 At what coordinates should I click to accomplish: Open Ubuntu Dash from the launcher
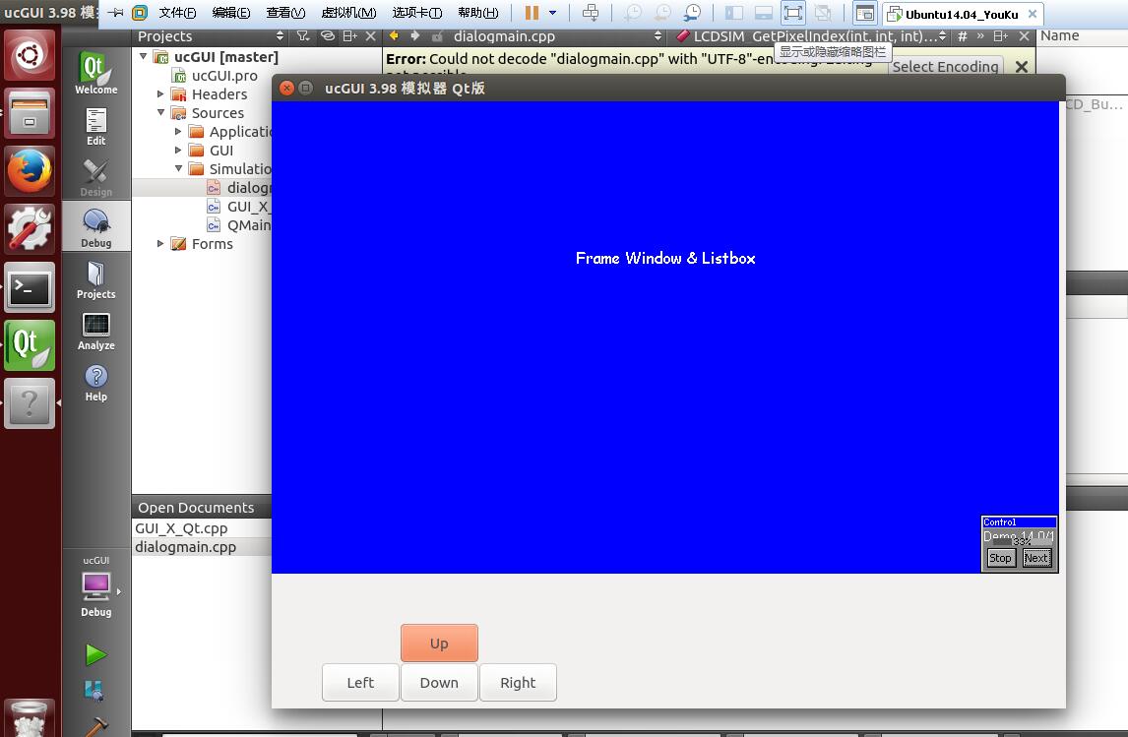(30, 55)
